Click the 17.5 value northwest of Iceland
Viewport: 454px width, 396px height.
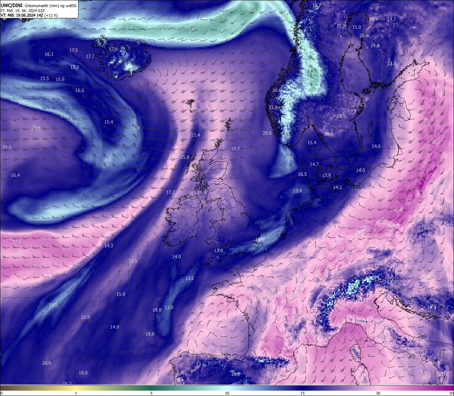pyautogui.click(x=73, y=50)
